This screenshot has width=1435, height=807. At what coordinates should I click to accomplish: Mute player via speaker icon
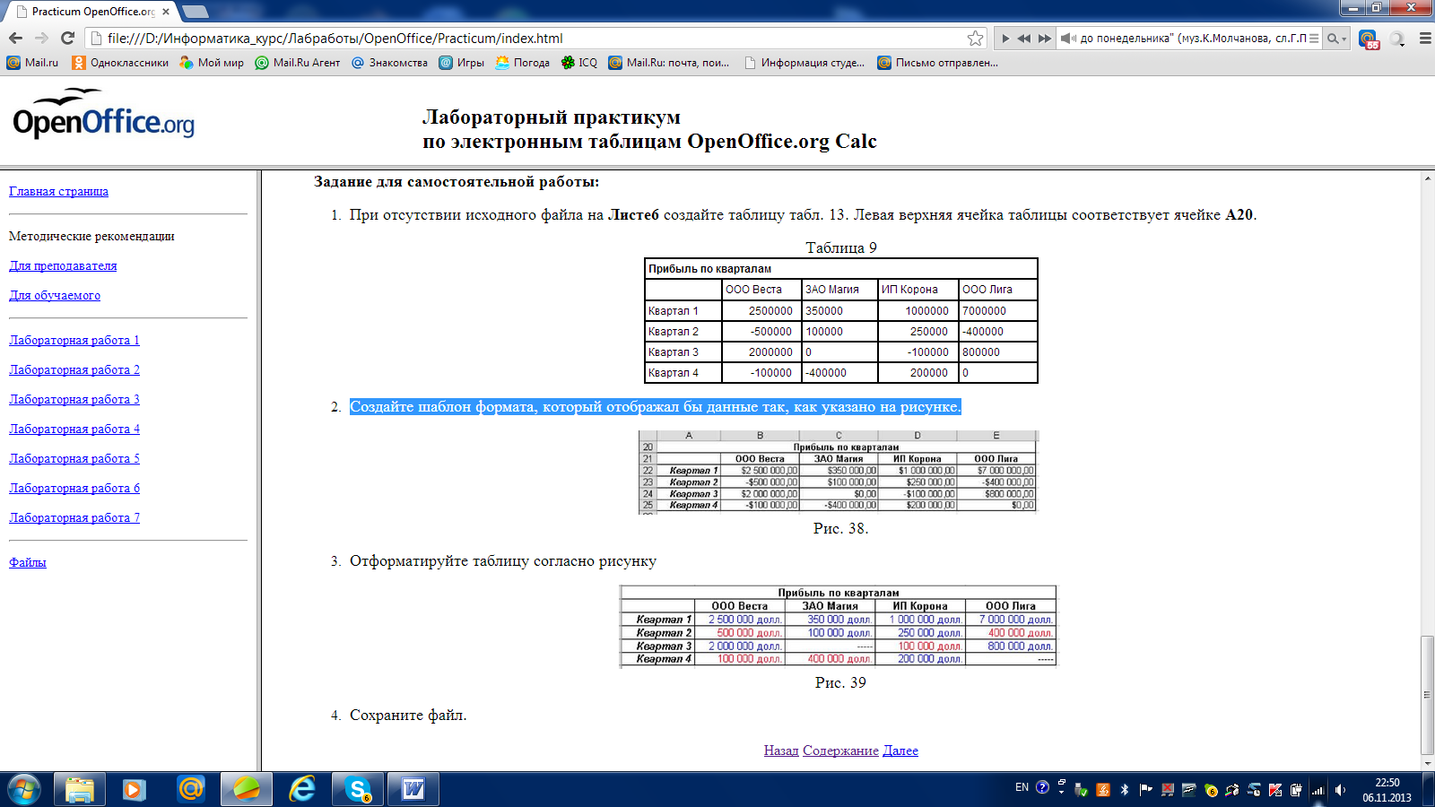point(1068,39)
